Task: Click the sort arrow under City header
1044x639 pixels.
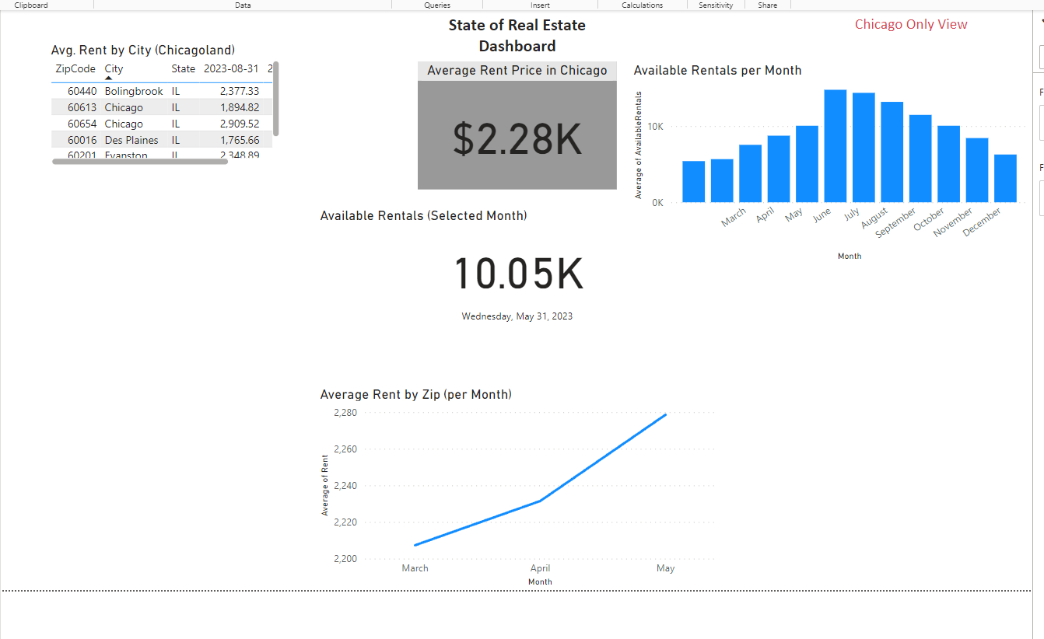Action: (109, 79)
